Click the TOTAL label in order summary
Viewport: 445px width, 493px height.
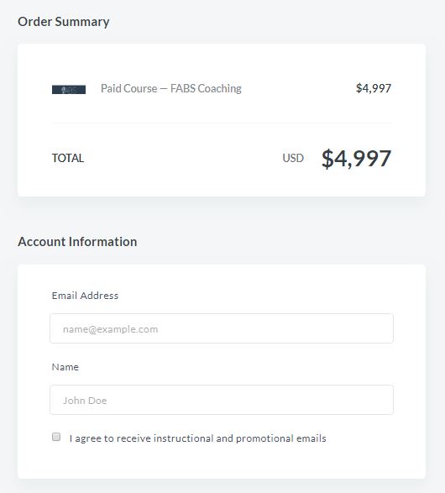(x=68, y=158)
